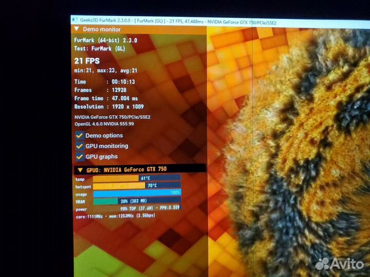Image resolution: width=370 pixels, height=277 pixels.
Task: Click the 'min:21, max:23, avg:21' line
Action: pos(105,70)
